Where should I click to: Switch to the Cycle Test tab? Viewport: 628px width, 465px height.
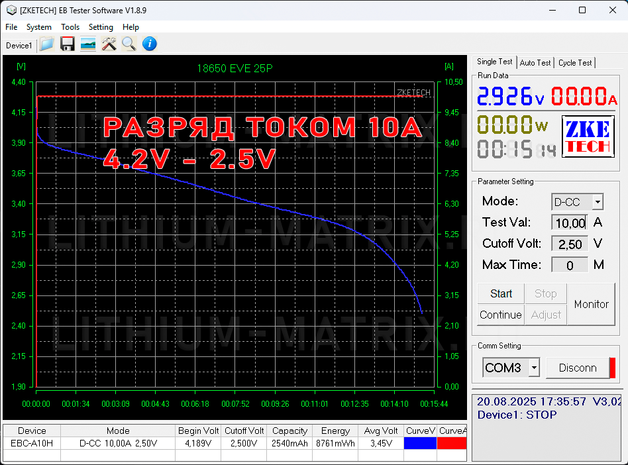click(575, 62)
